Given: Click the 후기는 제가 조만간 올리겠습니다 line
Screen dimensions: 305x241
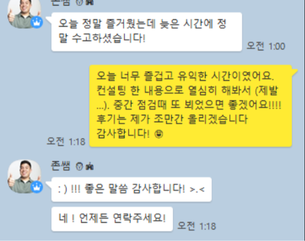Looking at the screenshot, I should [x=172, y=119].
